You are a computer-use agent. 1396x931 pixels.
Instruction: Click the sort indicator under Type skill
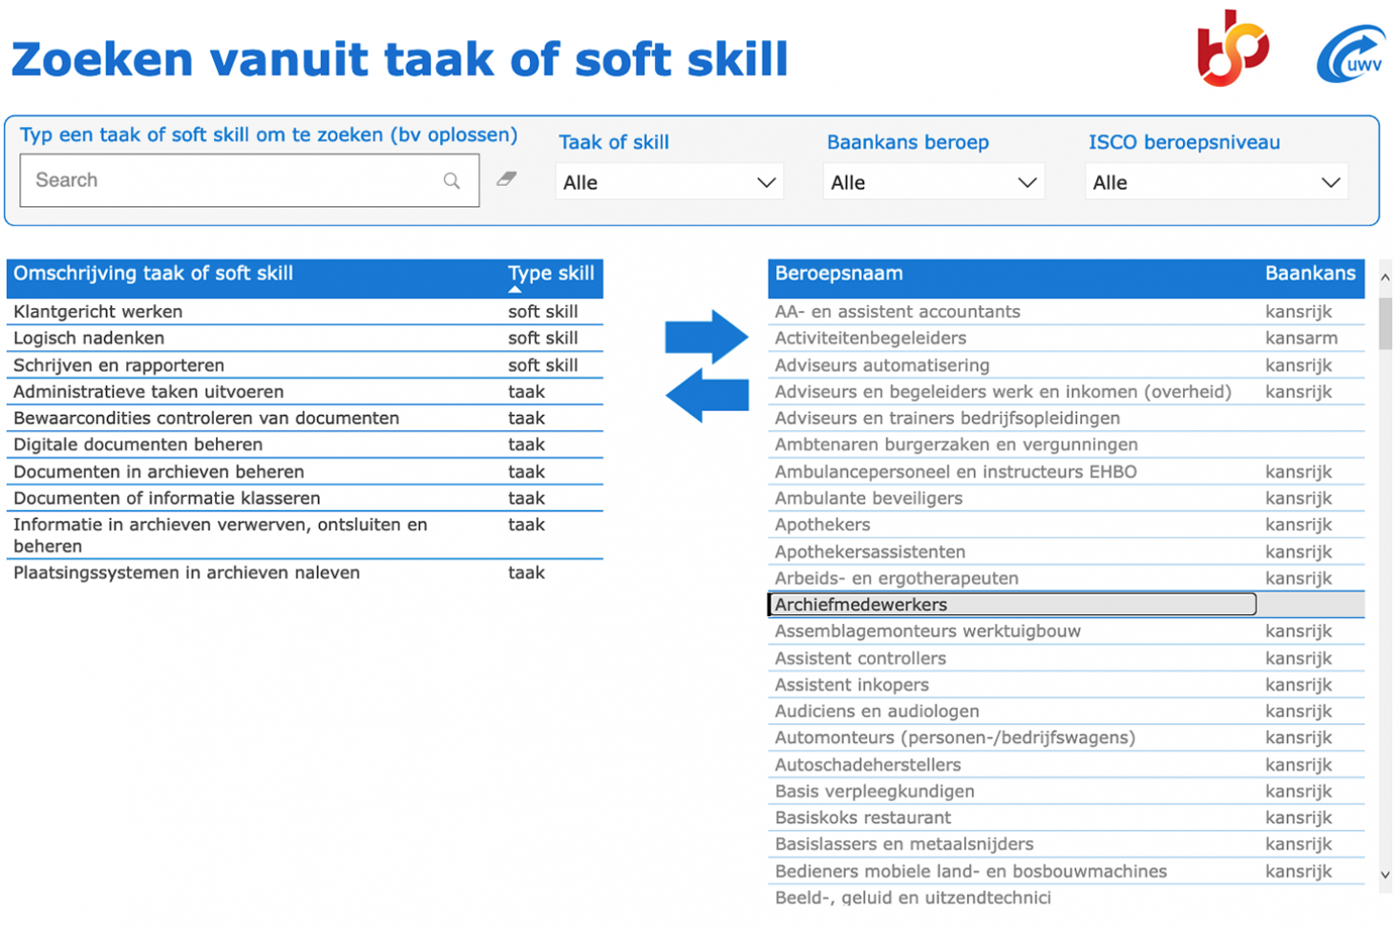click(x=515, y=290)
